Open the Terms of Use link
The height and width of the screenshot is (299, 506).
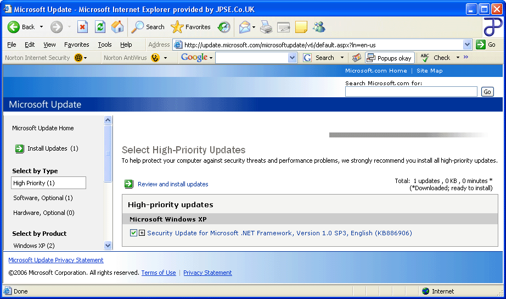(159, 273)
